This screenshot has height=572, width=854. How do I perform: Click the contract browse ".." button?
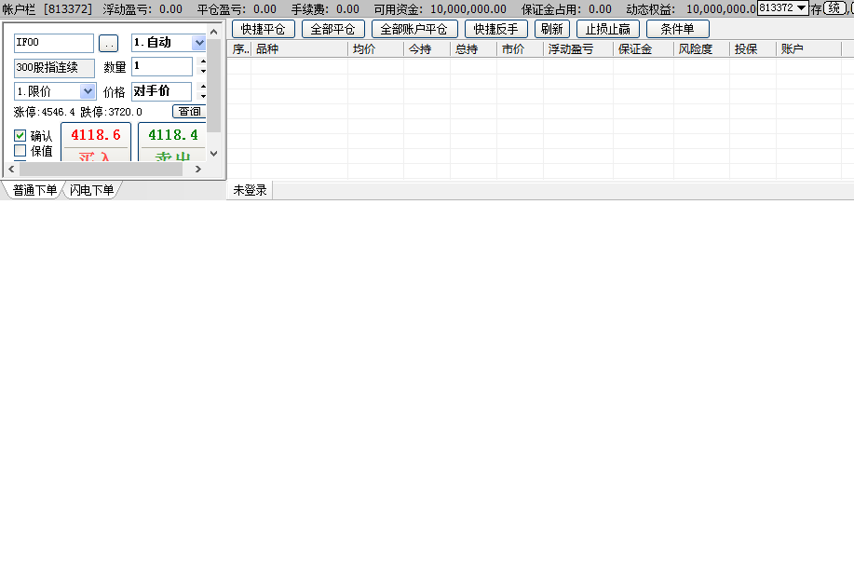(109, 44)
